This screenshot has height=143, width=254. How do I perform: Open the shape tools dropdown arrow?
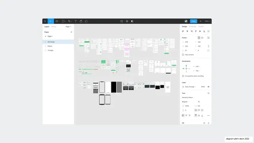coord(65,21)
